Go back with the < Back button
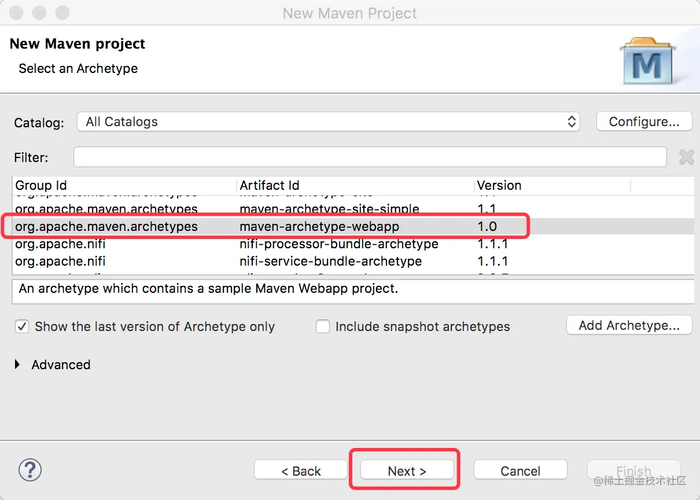700x500 pixels. point(300,470)
